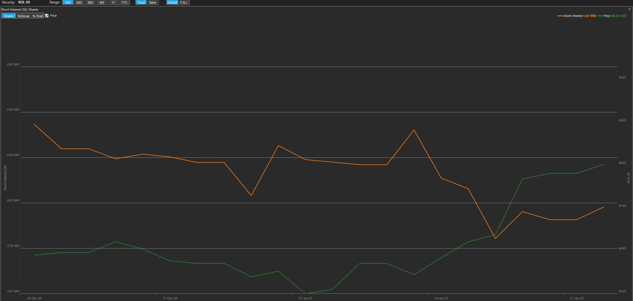Viewport: 633px width, 301px height.
Task: Open the P & L mode tab
Action: pos(184,3)
